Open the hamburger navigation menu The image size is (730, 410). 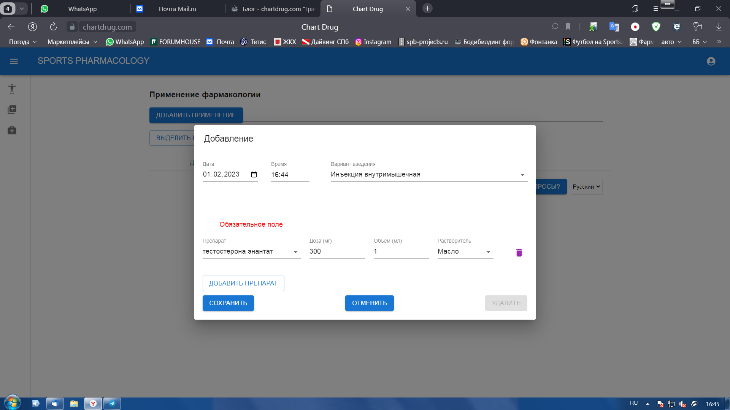[x=14, y=61]
